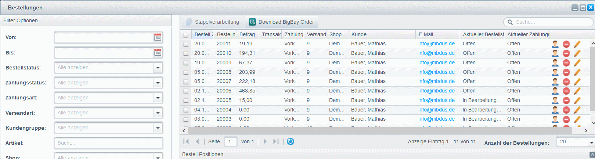
Task: Expand the Bestellstatus dropdown
Action: (158, 68)
